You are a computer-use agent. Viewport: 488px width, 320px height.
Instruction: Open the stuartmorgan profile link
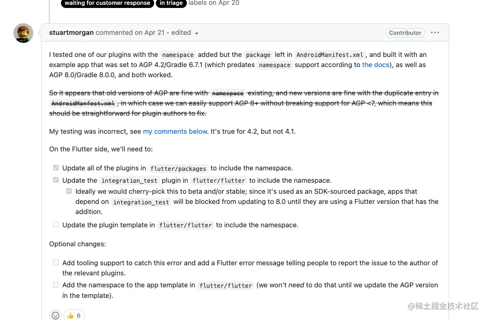72,33
